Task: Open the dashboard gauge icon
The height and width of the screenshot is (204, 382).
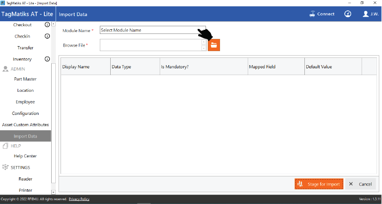Action: 348,14
